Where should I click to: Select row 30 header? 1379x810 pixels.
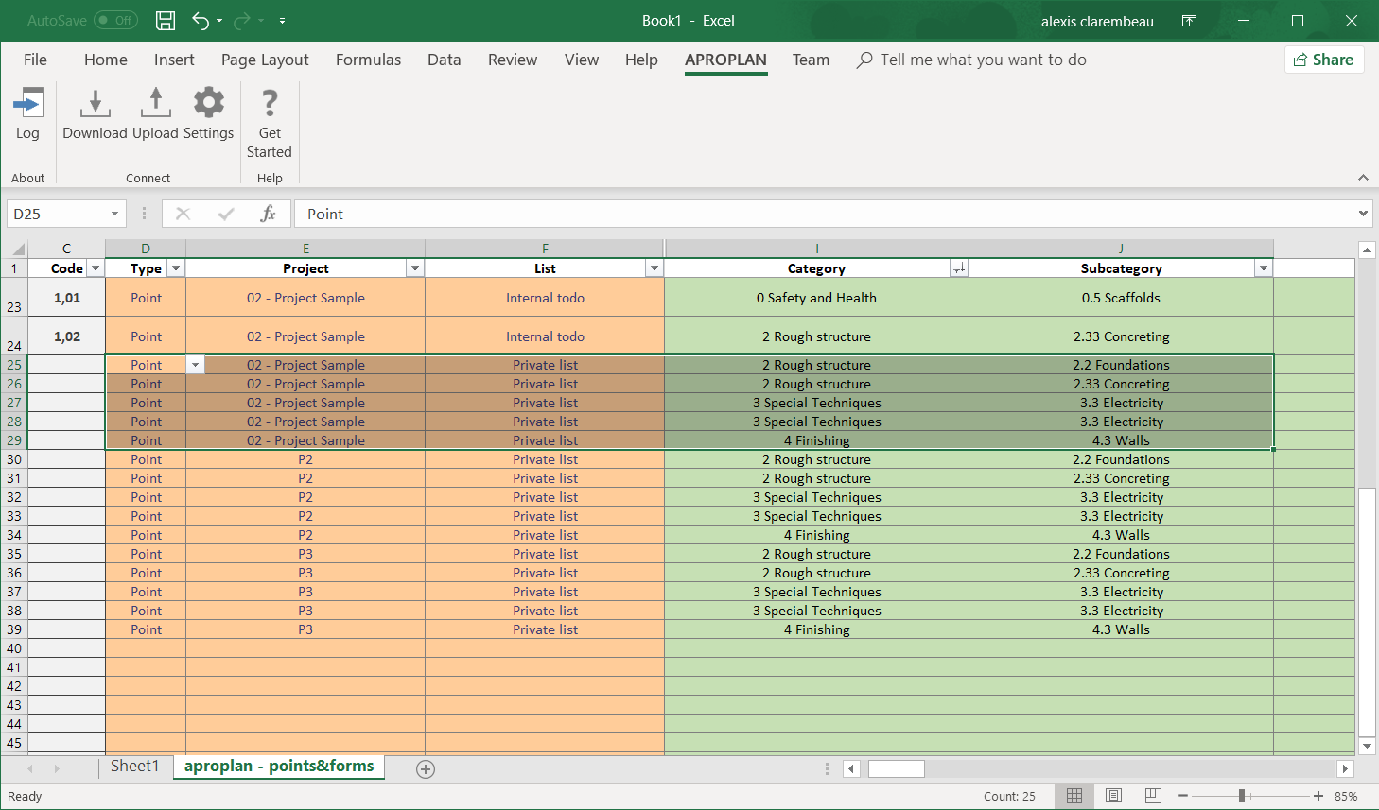tap(14, 459)
